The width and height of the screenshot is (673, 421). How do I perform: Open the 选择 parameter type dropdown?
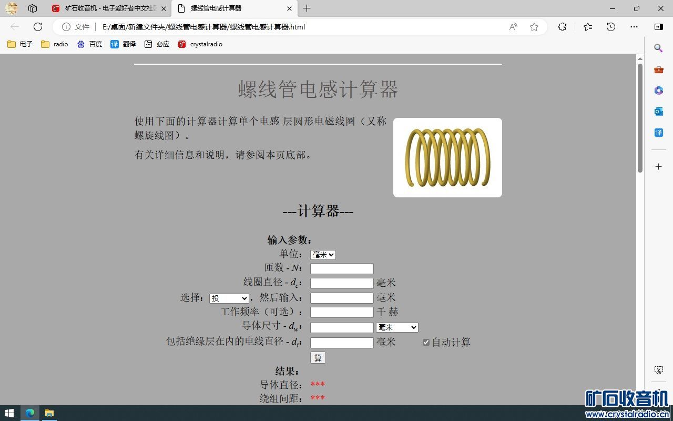pos(229,298)
